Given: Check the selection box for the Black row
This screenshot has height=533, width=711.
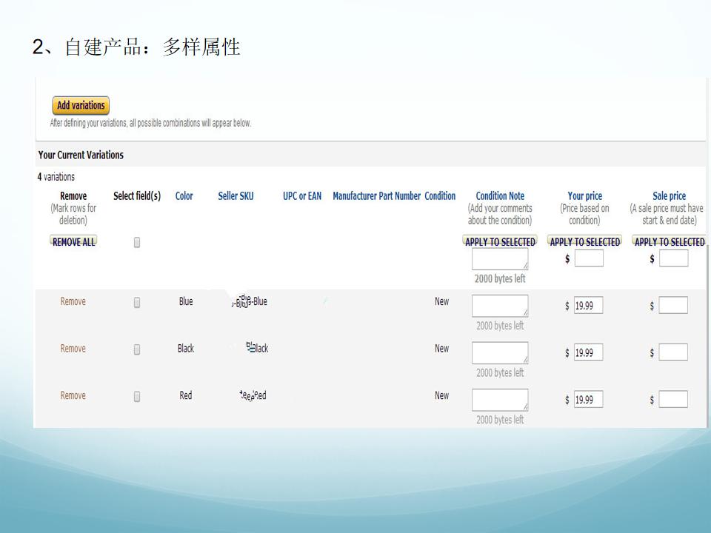Looking at the screenshot, I should [x=137, y=349].
